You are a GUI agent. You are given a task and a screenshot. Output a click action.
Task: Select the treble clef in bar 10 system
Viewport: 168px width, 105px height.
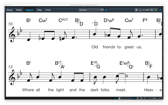click(12, 34)
